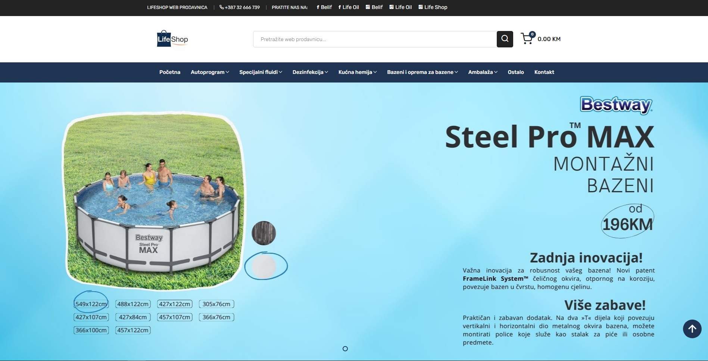Click in the Pretražite web prodavnicu search field

pos(375,39)
